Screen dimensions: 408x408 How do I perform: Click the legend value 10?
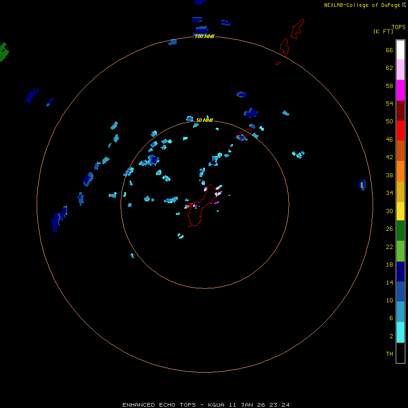pyautogui.click(x=389, y=300)
